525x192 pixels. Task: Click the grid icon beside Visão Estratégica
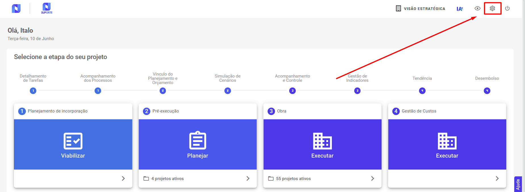coord(398,9)
